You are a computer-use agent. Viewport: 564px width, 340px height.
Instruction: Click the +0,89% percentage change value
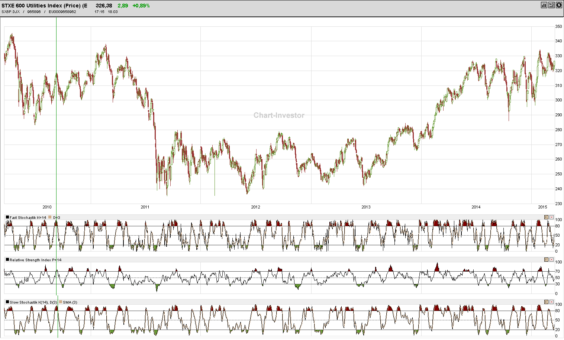coord(142,5)
